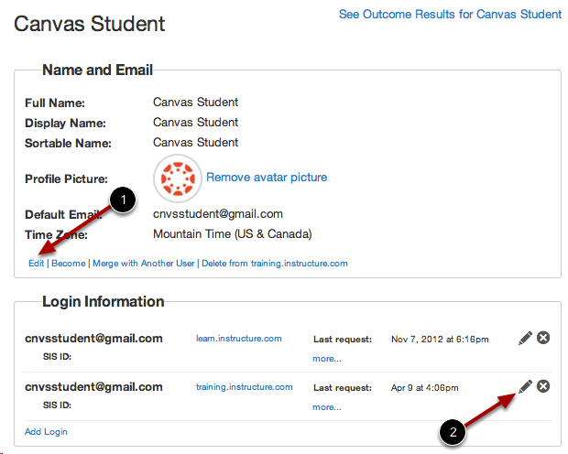The width and height of the screenshot is (568, 454).
Task: Click the Canvas avatar profile picture
Action: point(177,178)
